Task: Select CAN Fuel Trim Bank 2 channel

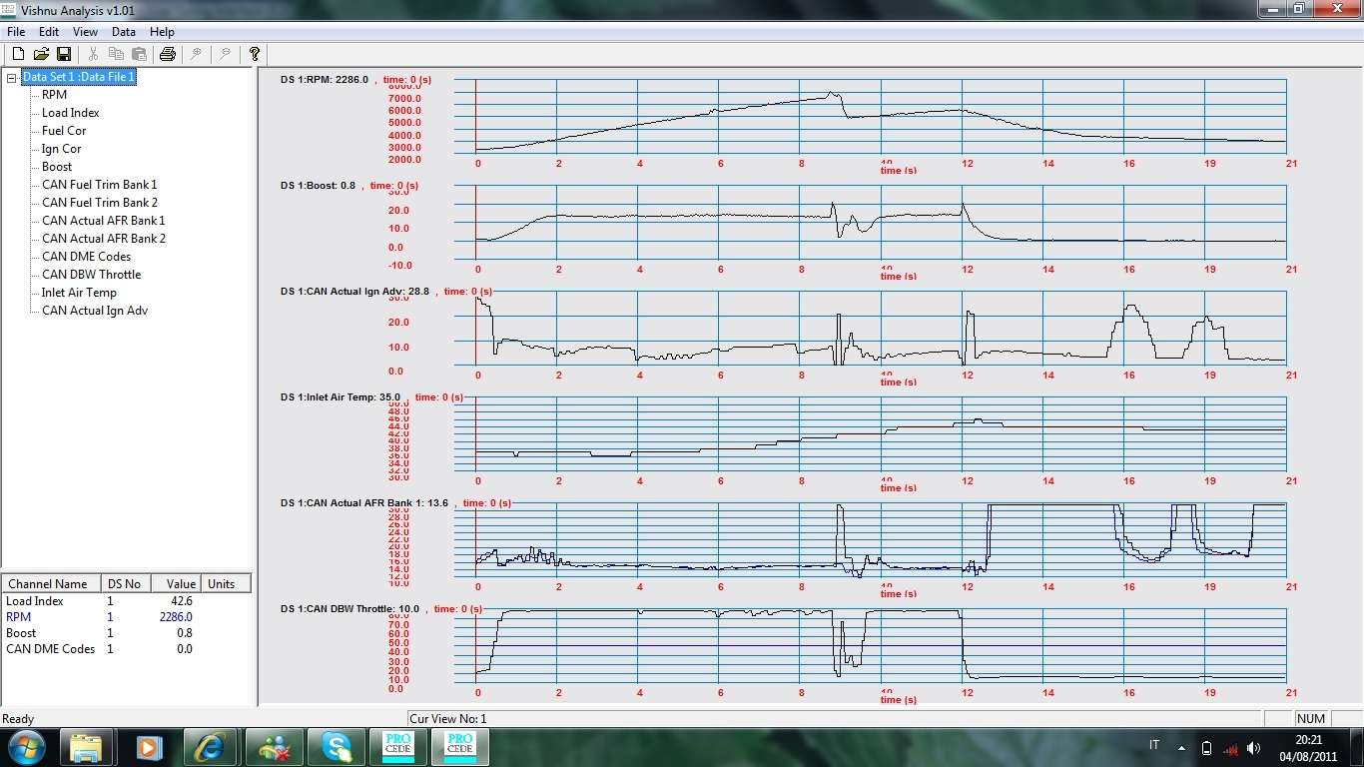Action: point(99,203)
